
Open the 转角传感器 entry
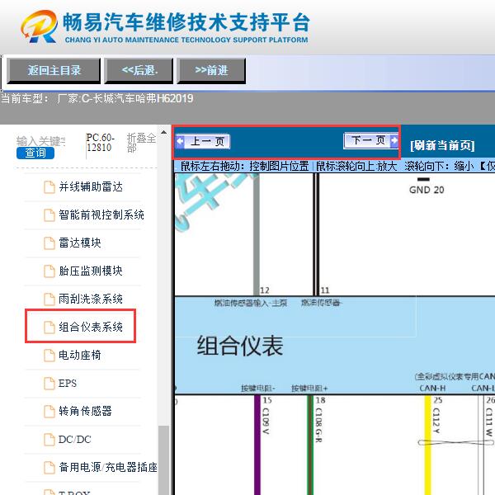85,411
